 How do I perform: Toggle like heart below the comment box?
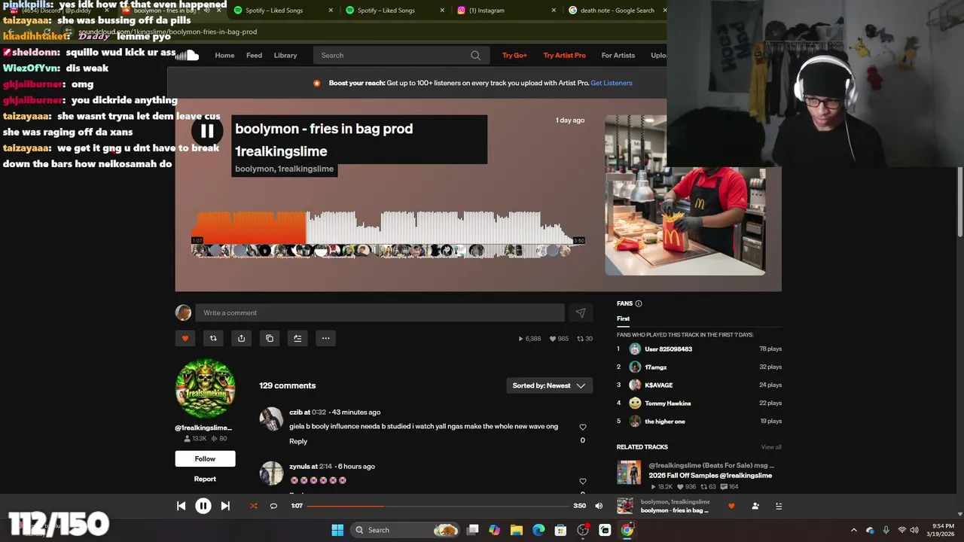click(x=185, y=338)
